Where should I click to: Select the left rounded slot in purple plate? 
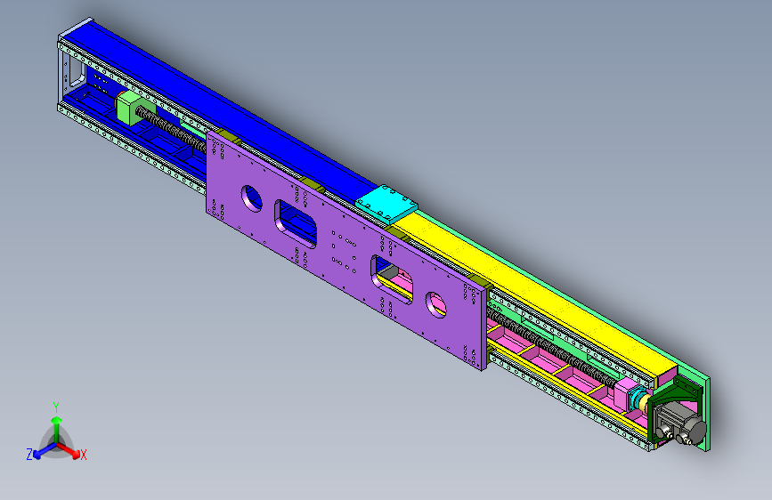(296, 224)
